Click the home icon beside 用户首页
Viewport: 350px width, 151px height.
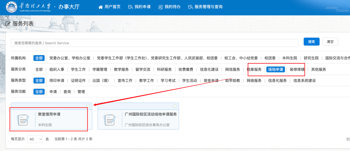pos(101,7)
